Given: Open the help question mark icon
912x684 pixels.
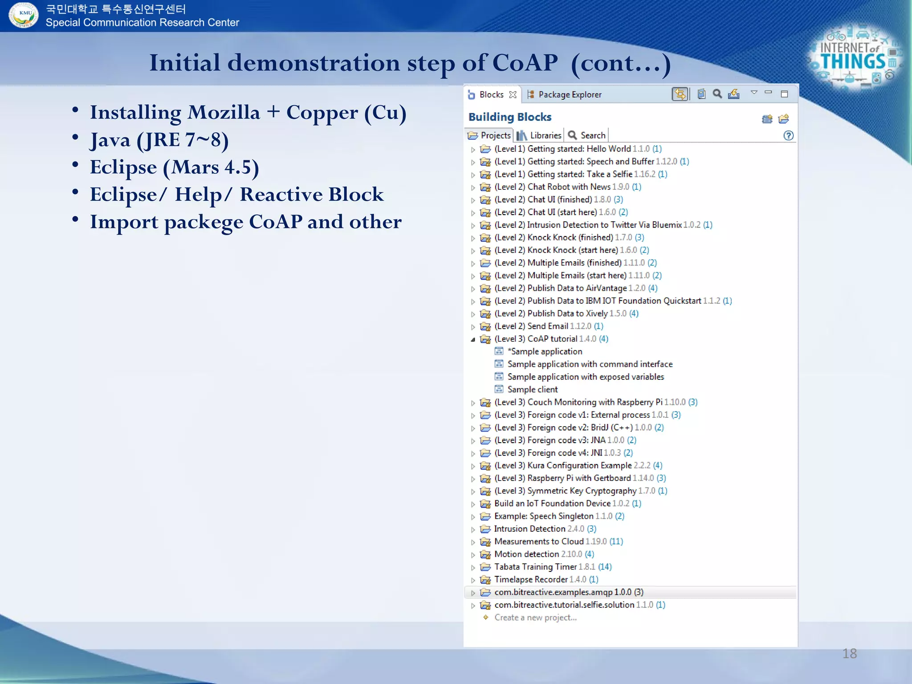Looking at the screenshot, I should pyautogui.click(x=788, y=135).
